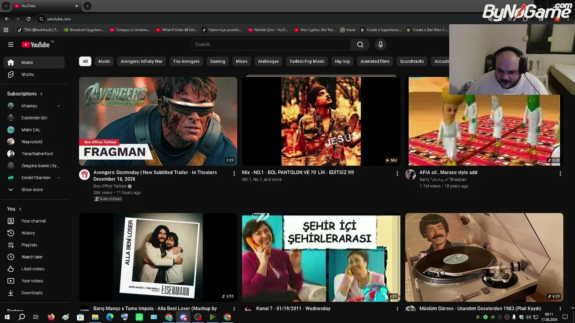Play the Avengers Doomsday FRAGMAN thumbnail
The width and height of the screenshot is (575, 323).
[158, 121]
